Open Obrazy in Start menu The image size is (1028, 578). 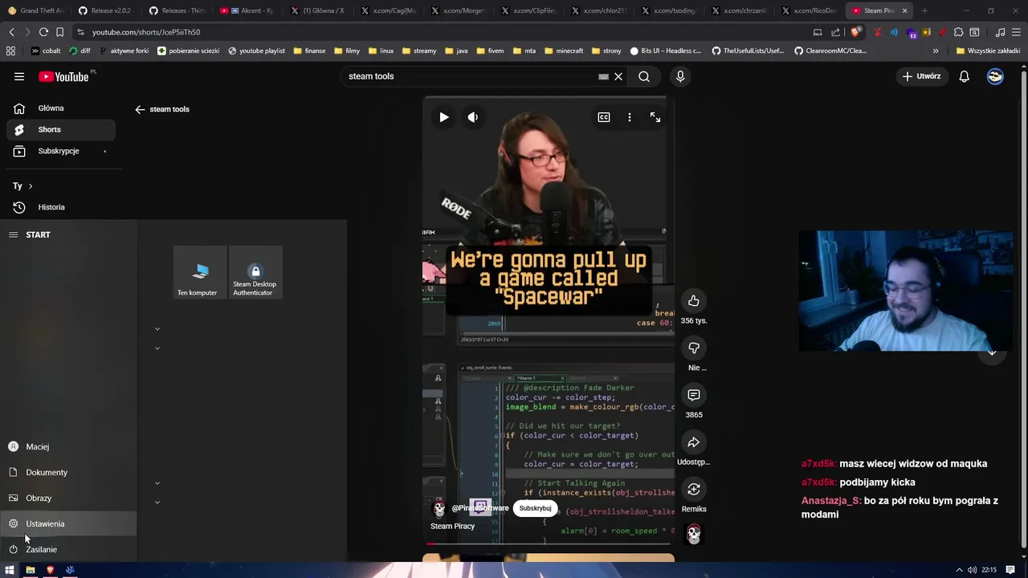(x=68, y=498)
